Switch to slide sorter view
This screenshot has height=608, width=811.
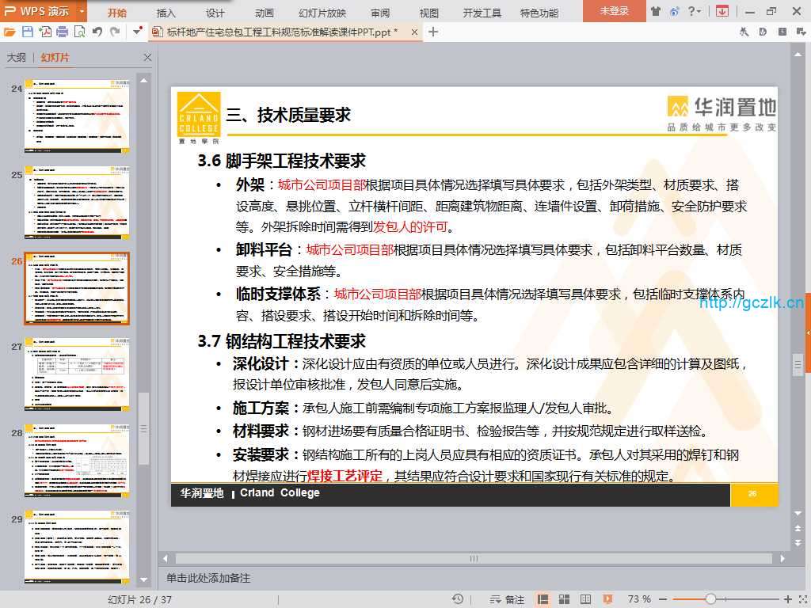(x=563, y=599)
